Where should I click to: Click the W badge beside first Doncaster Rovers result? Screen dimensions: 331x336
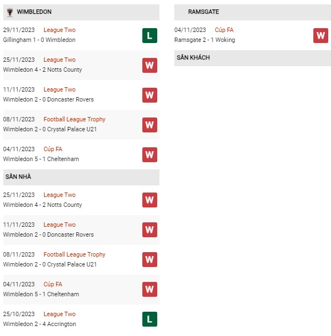pos(150,95)
